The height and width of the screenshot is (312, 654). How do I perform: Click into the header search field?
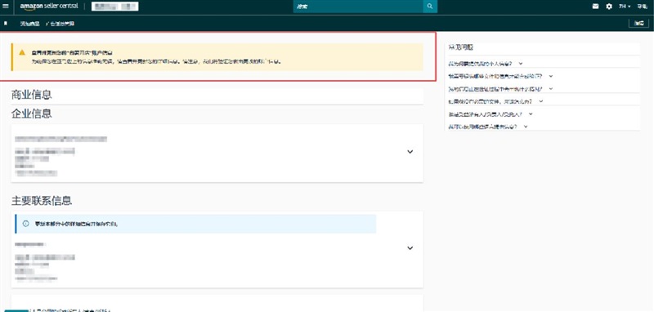(358, 7)
